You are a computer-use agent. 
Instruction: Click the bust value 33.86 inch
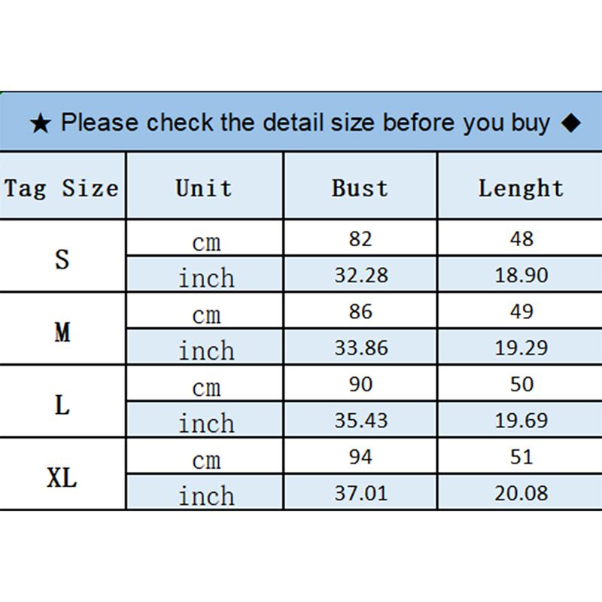(361, 348)
